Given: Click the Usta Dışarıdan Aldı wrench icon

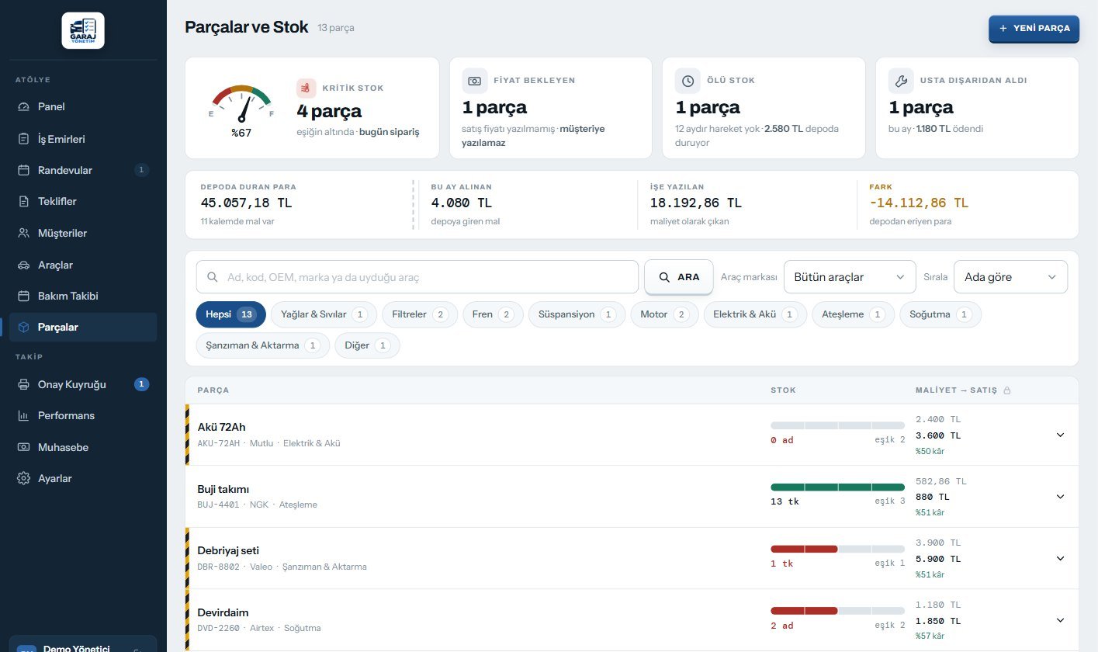Looking at the screenshot, I should (x=901, y=81).
